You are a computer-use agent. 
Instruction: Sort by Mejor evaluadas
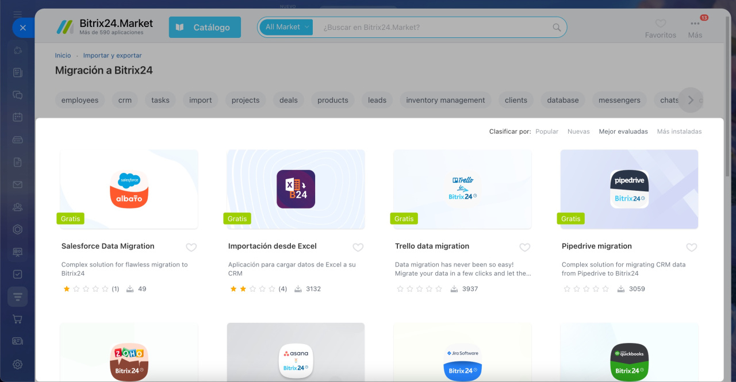(623, 132)
